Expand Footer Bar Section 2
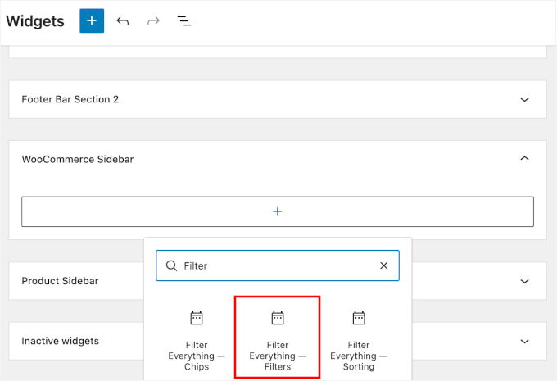Image resolution: width=557 pixels, height=381 pixels. pyautogui.click(x=524, y=99)
